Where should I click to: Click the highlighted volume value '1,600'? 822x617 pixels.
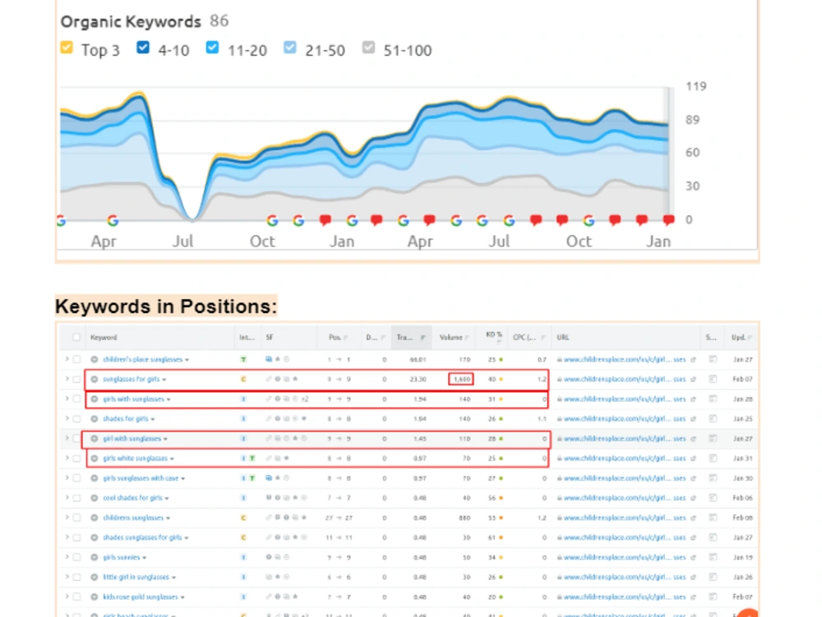461,380
